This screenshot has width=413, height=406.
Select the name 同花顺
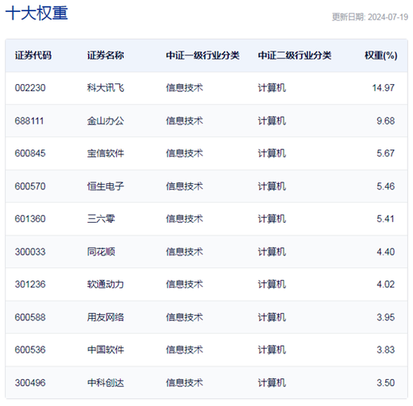click(x=101, y=252)
